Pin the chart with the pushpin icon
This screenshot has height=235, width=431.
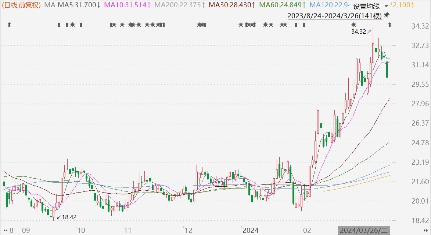387,15
